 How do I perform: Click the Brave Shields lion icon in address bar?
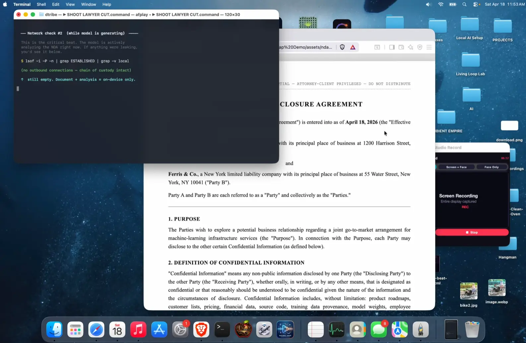tap(342, 47)
